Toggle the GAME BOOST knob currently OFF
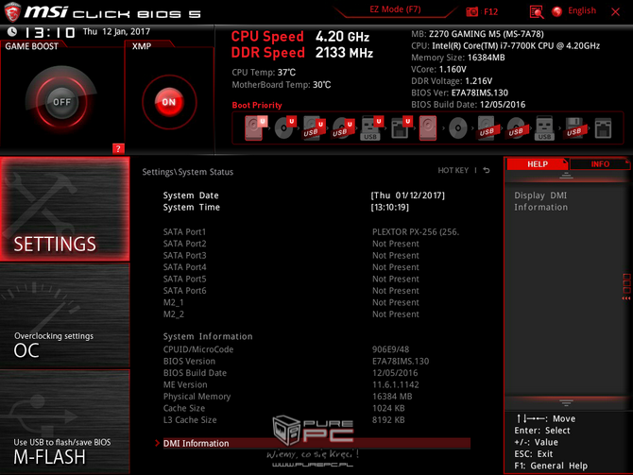Screen dimensions: 633x475 tap(61, 102)
